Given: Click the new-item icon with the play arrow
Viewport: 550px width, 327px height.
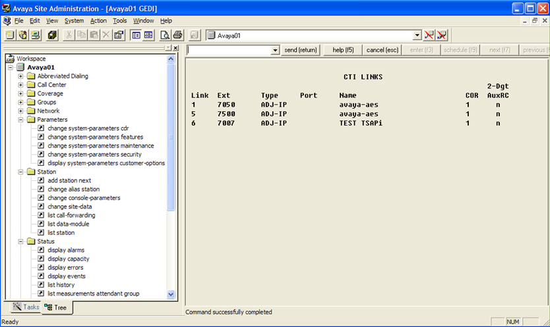Looking at the screenshot, I should tap(23, 35).
